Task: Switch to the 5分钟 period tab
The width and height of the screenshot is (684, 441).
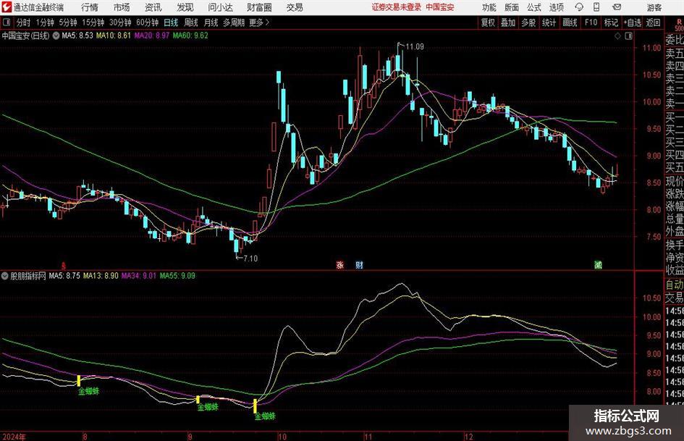Action: (x=68, y=22)
